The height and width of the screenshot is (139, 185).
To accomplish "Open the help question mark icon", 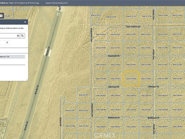I will pyautogui.click(x=1, y=16).
